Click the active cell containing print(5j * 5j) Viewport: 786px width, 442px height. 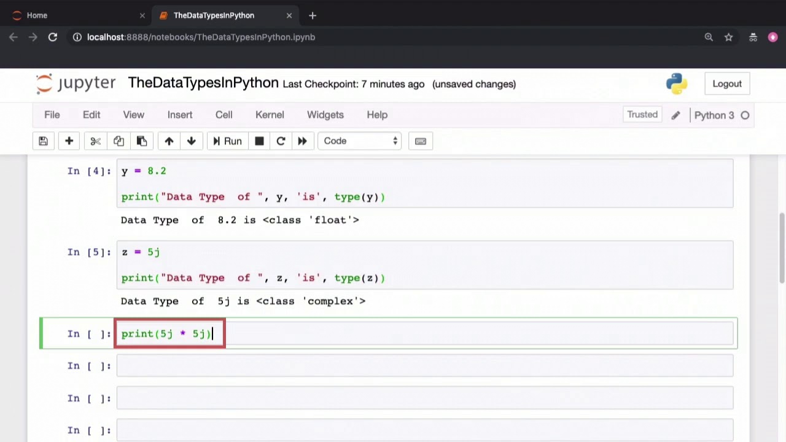pyautogui.click(x=425, y=333)
